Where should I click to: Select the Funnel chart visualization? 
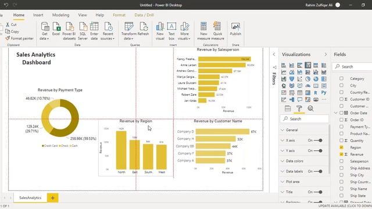(x=292, y=79)
